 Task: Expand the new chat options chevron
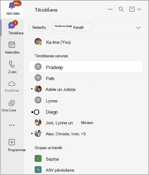pos(139,9)
